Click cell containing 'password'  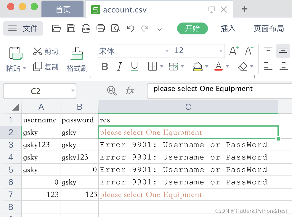pos(79,120)
